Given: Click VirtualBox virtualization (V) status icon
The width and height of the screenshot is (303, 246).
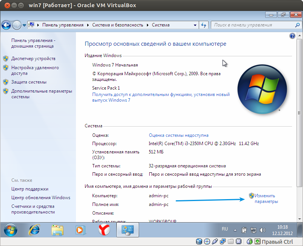Looking at the screenshot, I should click(x=239, y=241).
